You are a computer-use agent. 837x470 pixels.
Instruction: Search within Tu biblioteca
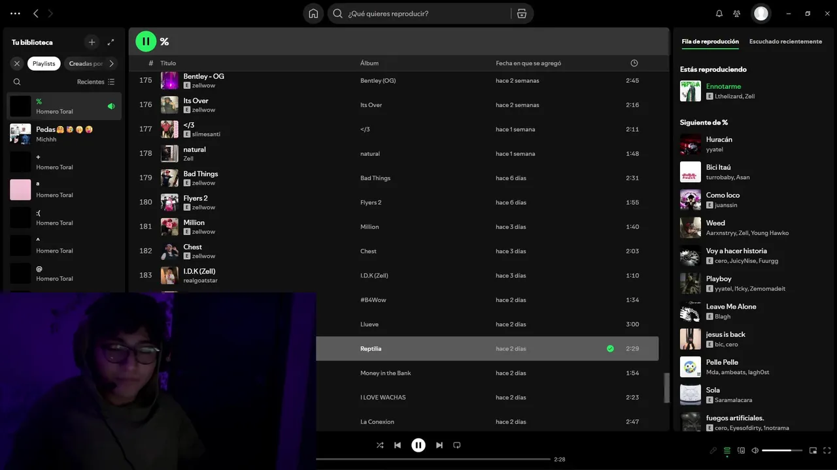17,82
